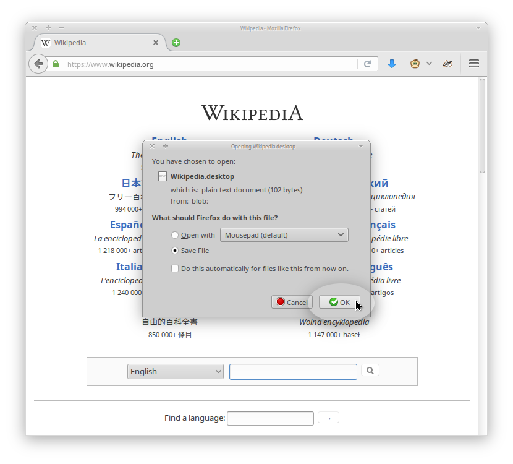
Task: Minimize the Firefox window with the dash icon
Action: [62, 28]
